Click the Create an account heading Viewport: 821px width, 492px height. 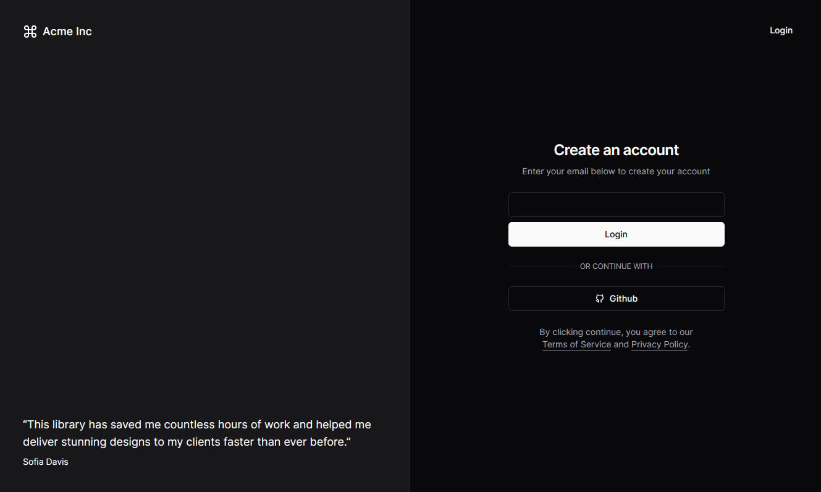point(616,150)
